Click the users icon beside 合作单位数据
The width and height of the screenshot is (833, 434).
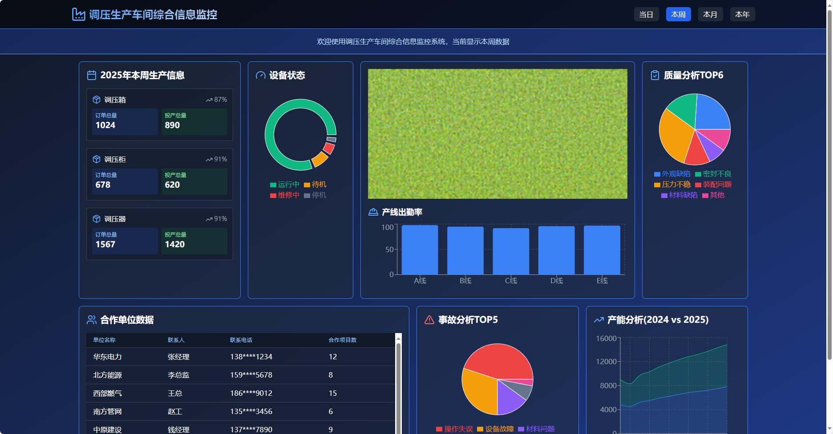click(x=92, y=320)
